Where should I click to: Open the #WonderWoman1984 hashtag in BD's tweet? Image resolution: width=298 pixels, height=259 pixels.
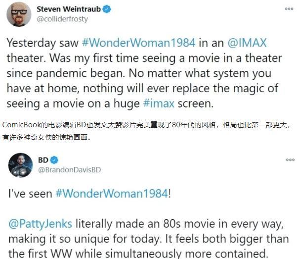(112, 194)
